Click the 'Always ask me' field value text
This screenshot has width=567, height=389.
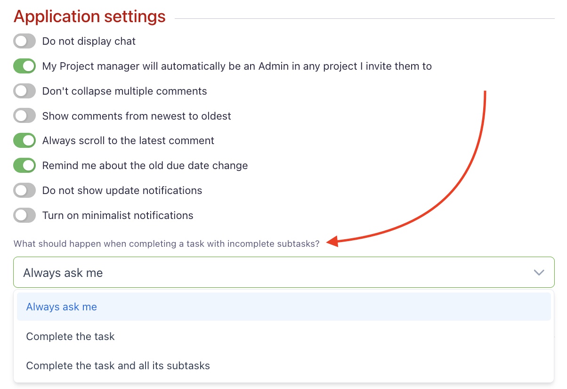(63, 272)
